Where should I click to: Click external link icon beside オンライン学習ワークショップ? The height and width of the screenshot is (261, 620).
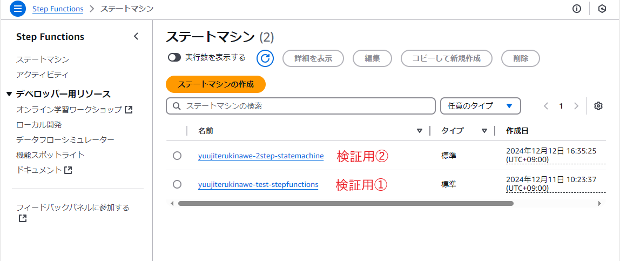point(129,110)
